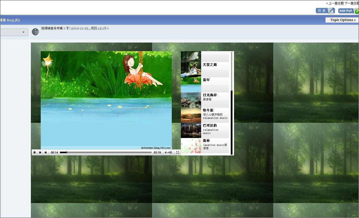
Task: Click the 日光海岸 rocks thumbnail
Action: click(x=191, y=100)
